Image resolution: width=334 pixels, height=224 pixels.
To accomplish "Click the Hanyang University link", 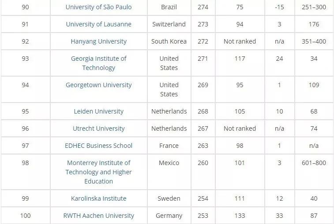I will (x=99, y=41).
